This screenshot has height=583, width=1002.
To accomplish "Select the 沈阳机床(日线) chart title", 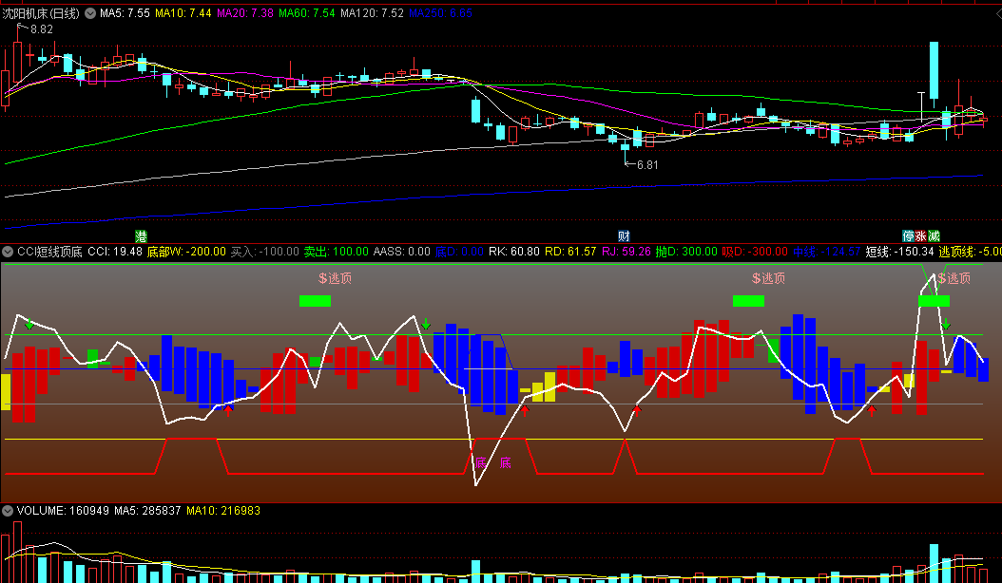I will coord(41,13).
